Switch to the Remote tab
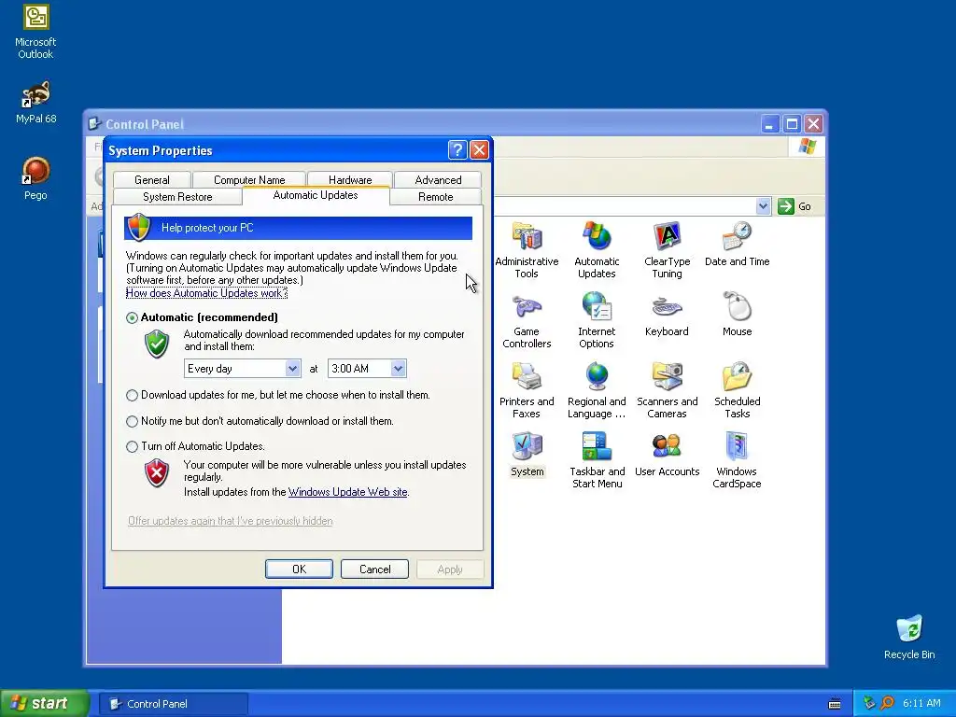Screen dimensions: 956x717 [435, 196]
